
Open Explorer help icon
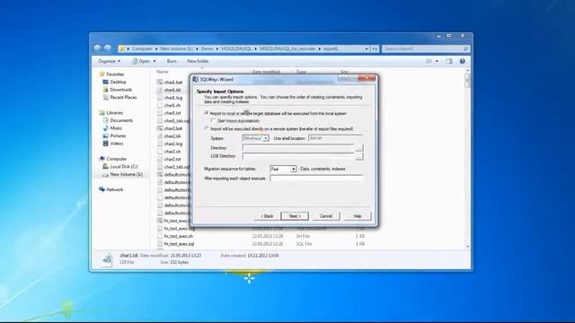463,61
